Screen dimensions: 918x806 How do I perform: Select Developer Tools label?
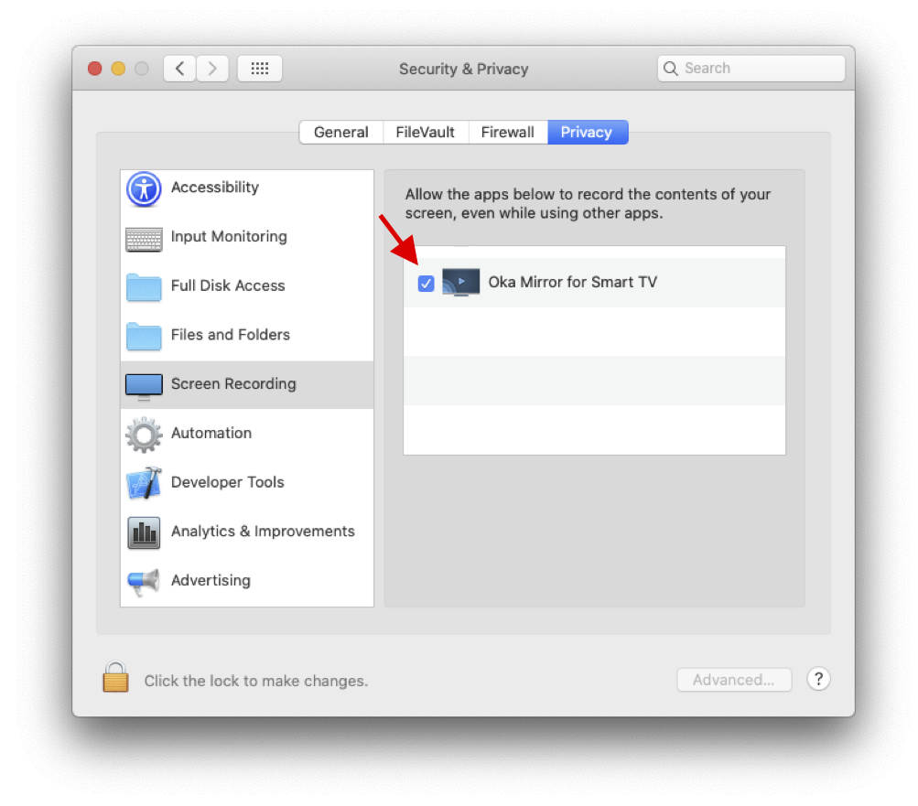(228, 482)
